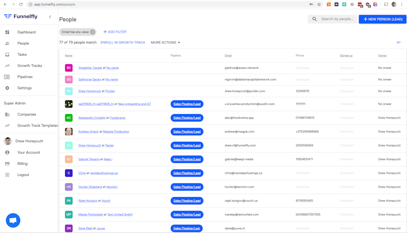Click the MP avatar for Marek Piorkowski
The height and width of the screenshot is (233, 407).
pyautogui.click(x=69, y=215)
